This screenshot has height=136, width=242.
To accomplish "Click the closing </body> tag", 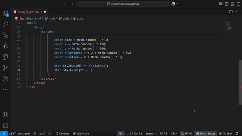I will (39, 83).
